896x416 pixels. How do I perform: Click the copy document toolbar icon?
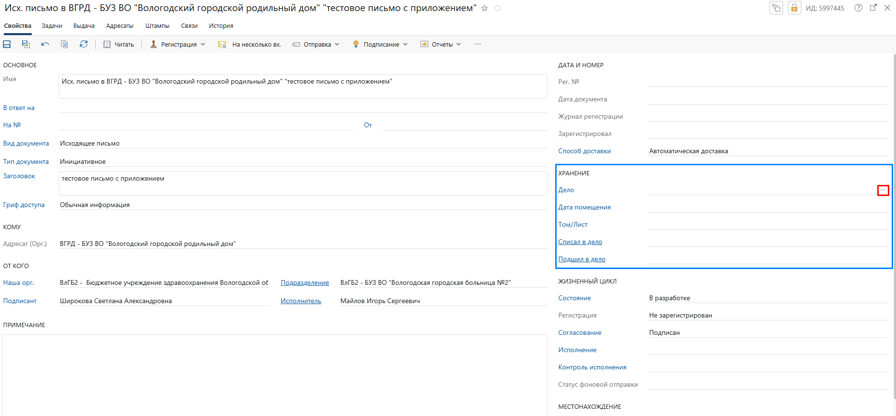pos(64,44)
